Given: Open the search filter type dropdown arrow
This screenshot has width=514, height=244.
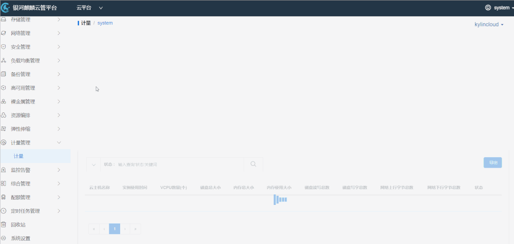Looking at the screenshot, I should tap(94, 164).
